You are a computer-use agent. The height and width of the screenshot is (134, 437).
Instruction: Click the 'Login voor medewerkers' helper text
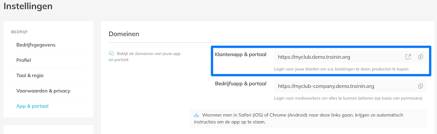348,98
